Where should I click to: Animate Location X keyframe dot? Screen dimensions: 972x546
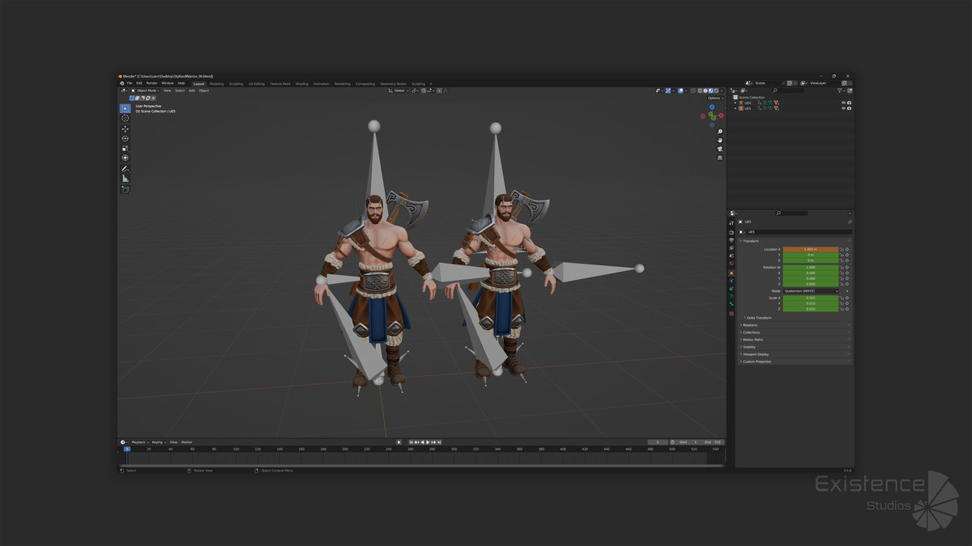tap(847, 249)
